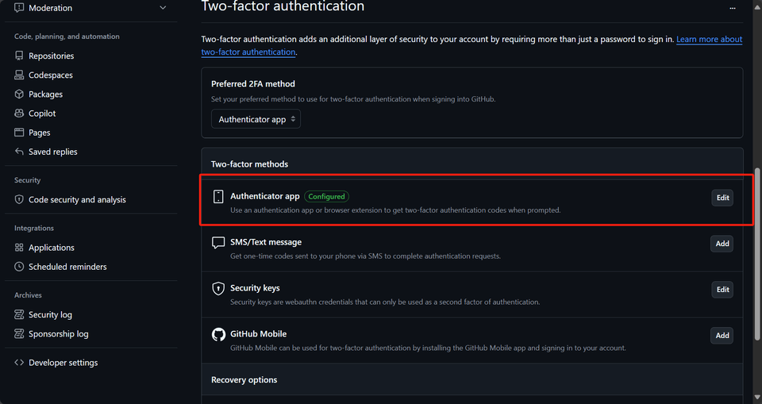Viewport: 762px width, 404px height.
Task: Click the Developer settings code icon
Action: click(x=20, y=363)
